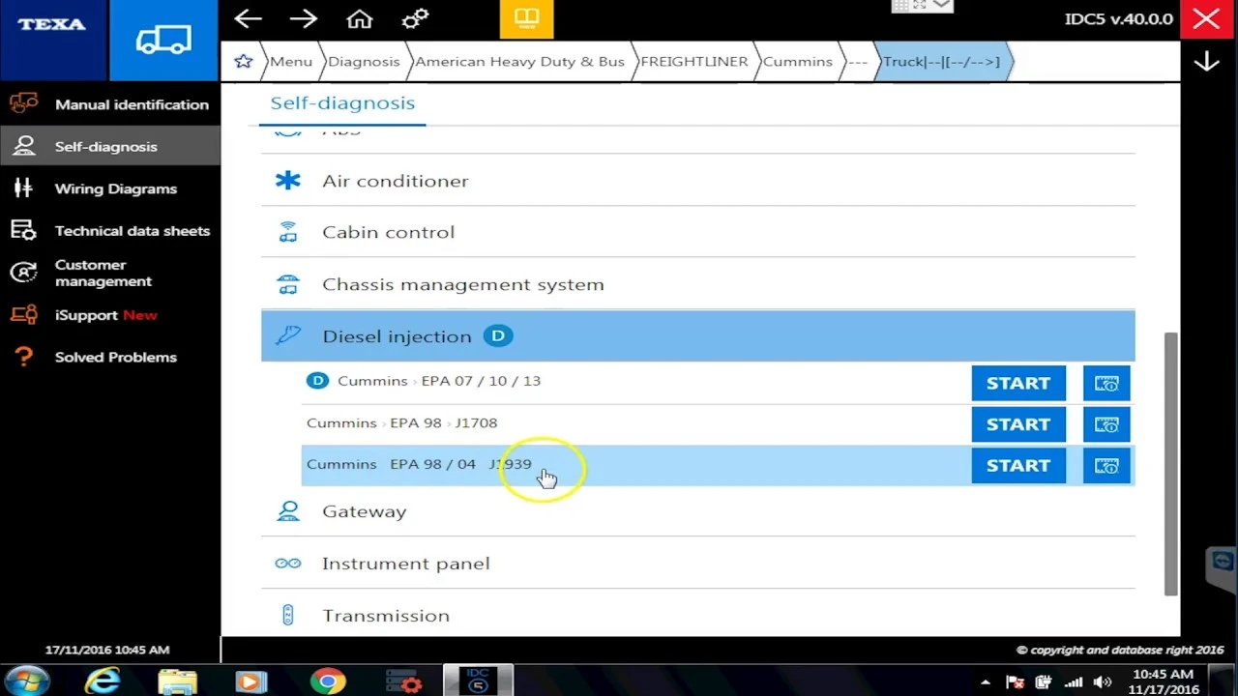The width and height of the screenshot is (1238, 696).
Task: Click the down arrow below close button
Action: tap(1206, 62)
